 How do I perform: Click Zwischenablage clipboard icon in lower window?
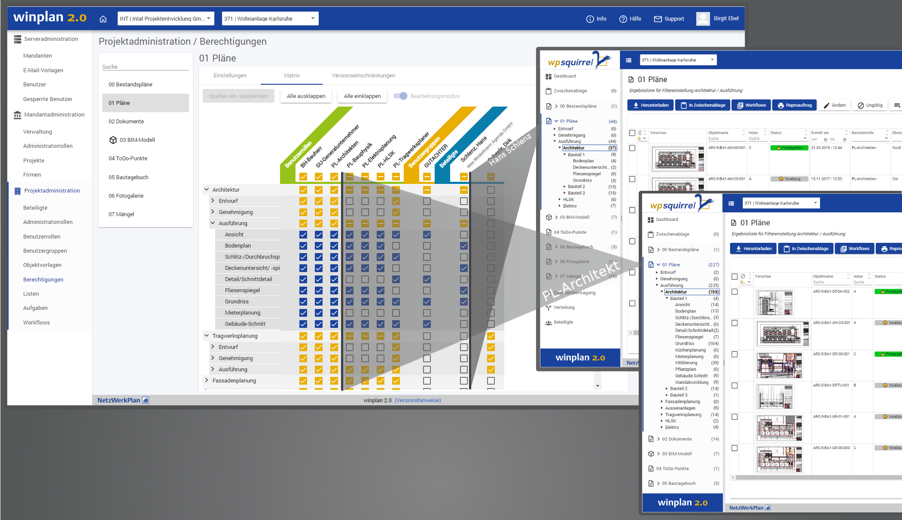[x=651, y=235]
